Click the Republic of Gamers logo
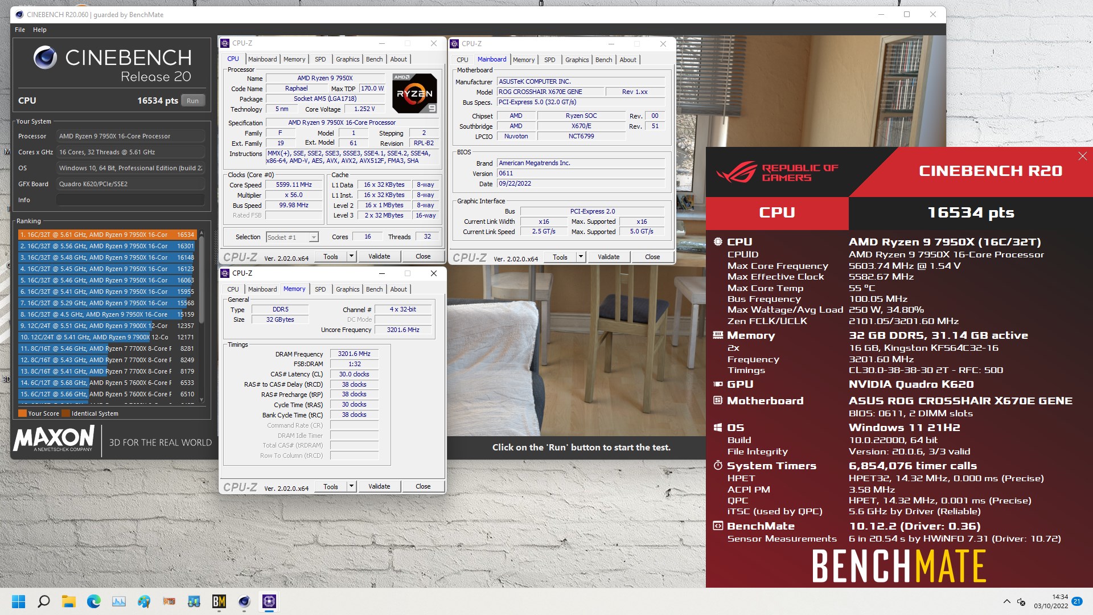This screenshot has width=1093, height=615. click(777, 173)
